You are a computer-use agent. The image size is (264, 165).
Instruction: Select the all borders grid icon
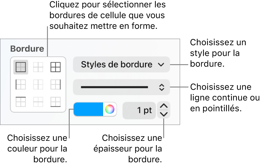[x=55, y=67]
